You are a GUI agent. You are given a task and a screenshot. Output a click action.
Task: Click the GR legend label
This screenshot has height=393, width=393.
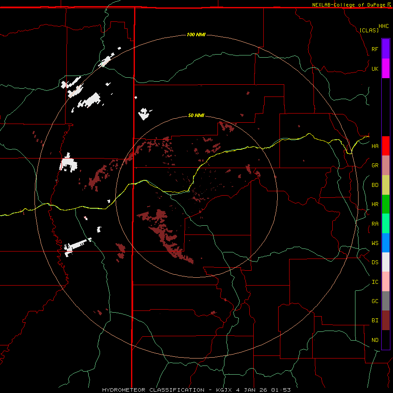(375, 165)
